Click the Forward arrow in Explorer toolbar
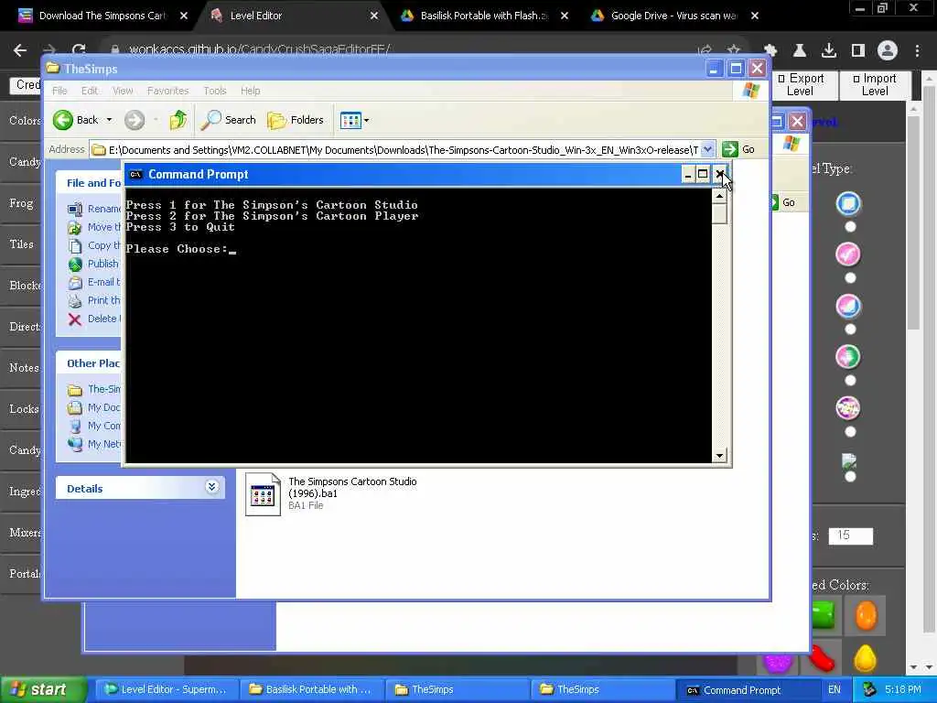Screen dimensions: 937x703 (x=135, y=120)
